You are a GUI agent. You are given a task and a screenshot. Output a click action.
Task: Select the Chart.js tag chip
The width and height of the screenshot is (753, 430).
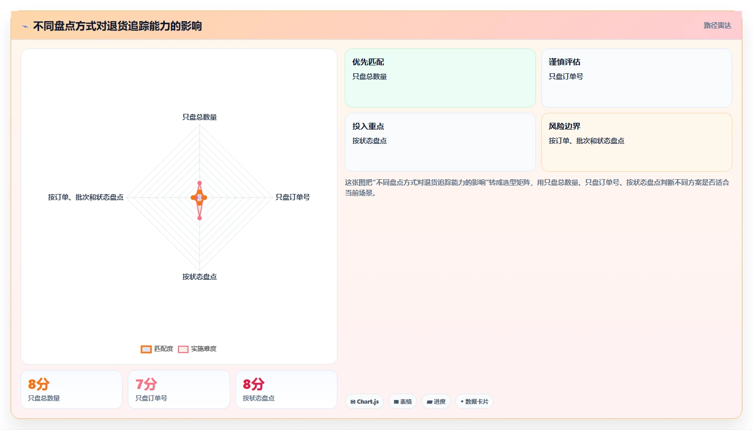[364, 402]
